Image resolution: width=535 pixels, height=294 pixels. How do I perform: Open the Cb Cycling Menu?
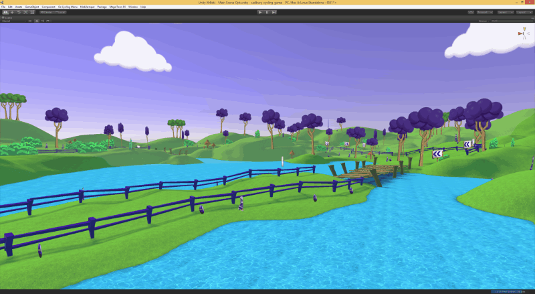tap(68, 7)
